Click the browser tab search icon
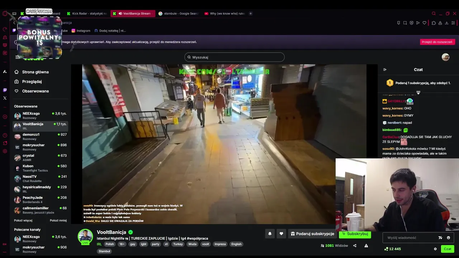This screenshot has height=258, width=459. click(434, 14)
